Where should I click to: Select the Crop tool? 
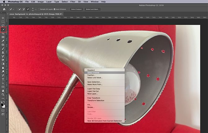(x=3, y=33)
